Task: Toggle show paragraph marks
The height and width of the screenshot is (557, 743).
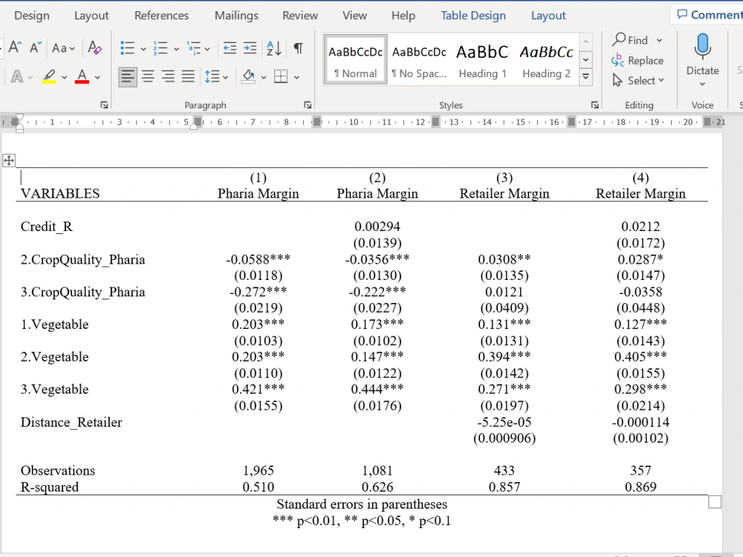Action: pyautogui.click(x=298, y=48)
